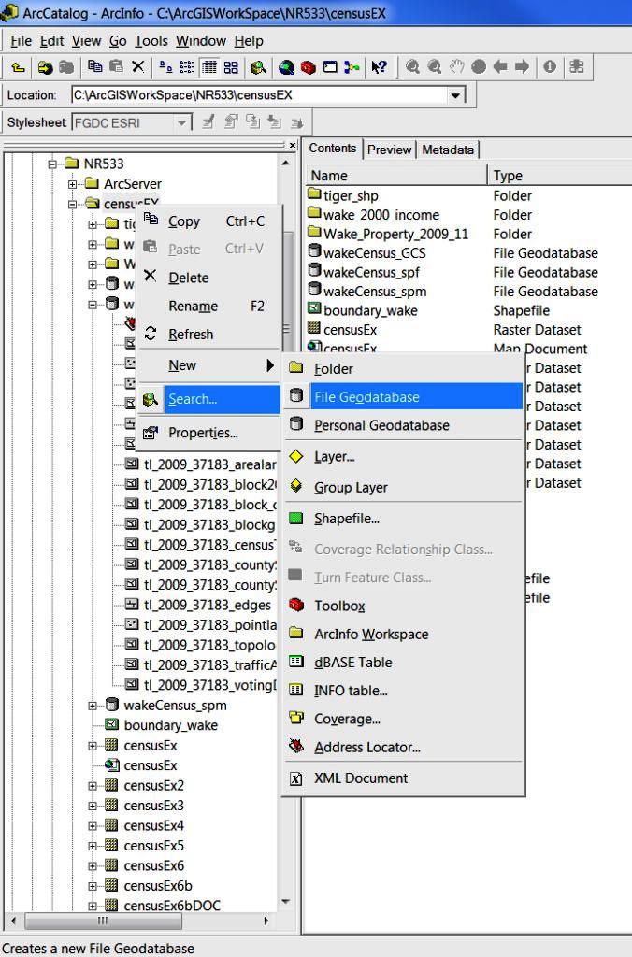
Task: Open the Stylesheet FGDC ESRI dropdown
Action: pos(180,123)
